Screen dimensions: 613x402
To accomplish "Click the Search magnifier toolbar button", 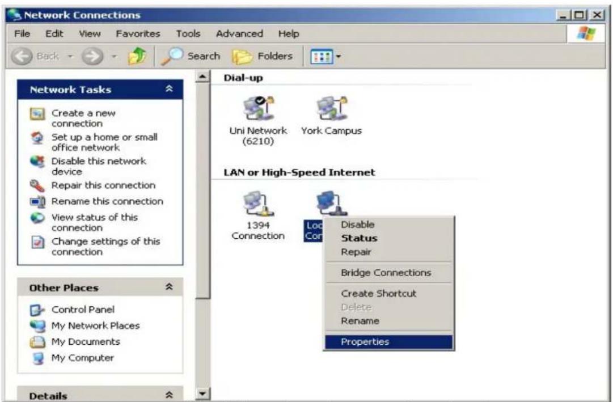I will [191, 56].
